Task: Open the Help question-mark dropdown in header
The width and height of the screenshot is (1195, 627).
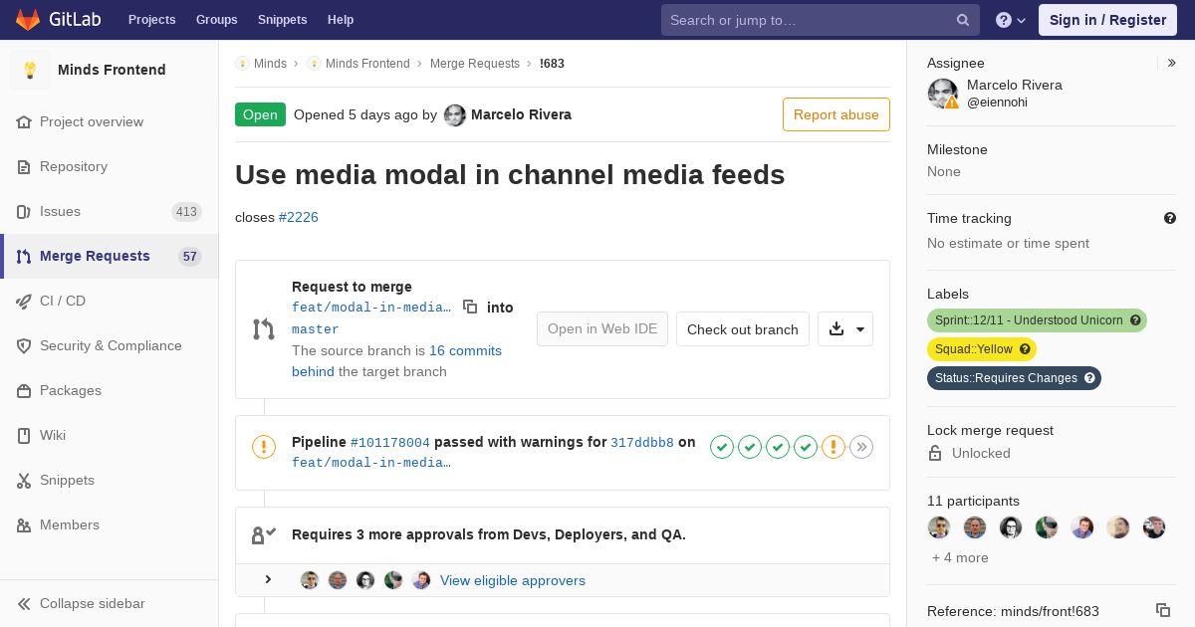Action: [1011, 20]
